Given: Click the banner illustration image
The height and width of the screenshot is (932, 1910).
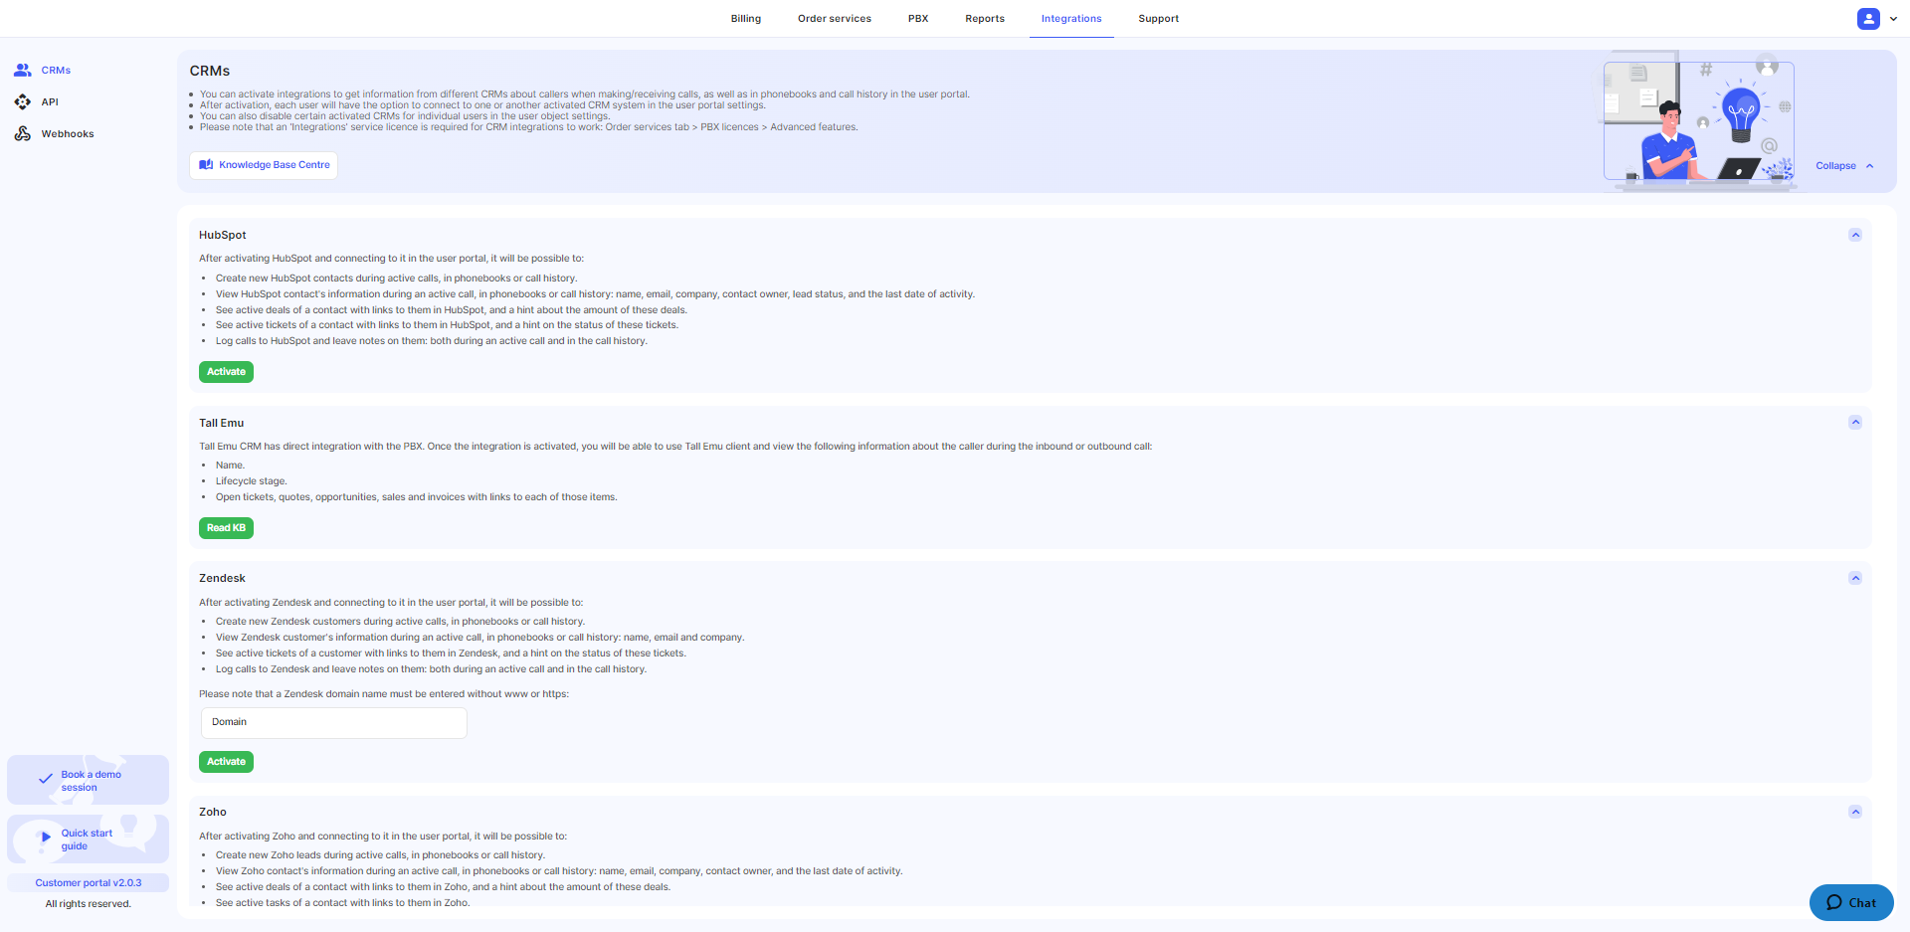Looking at the screenshot, I should point(1699,120).
